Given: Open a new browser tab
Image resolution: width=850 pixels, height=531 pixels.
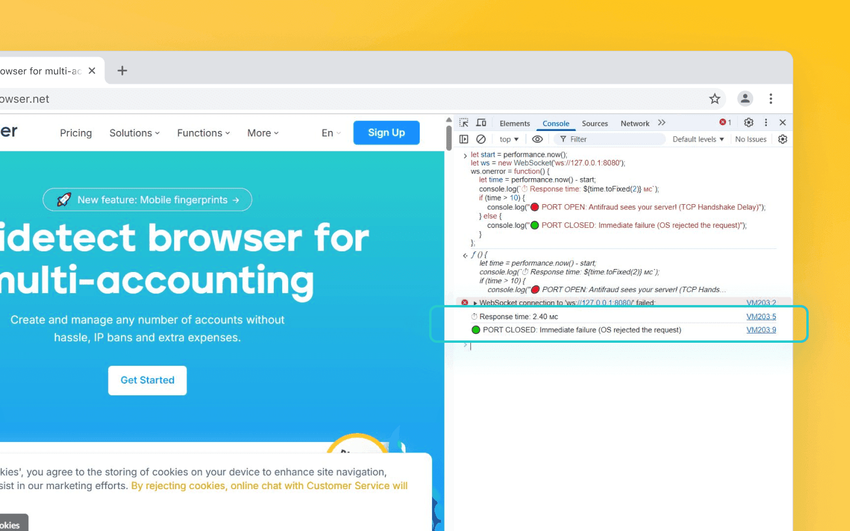Looking at the screenshot, I should [122, 71].
